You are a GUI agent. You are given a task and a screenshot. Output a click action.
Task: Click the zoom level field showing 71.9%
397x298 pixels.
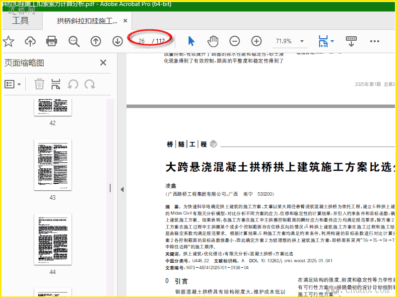pyautogui.click(x=284, y=41)
